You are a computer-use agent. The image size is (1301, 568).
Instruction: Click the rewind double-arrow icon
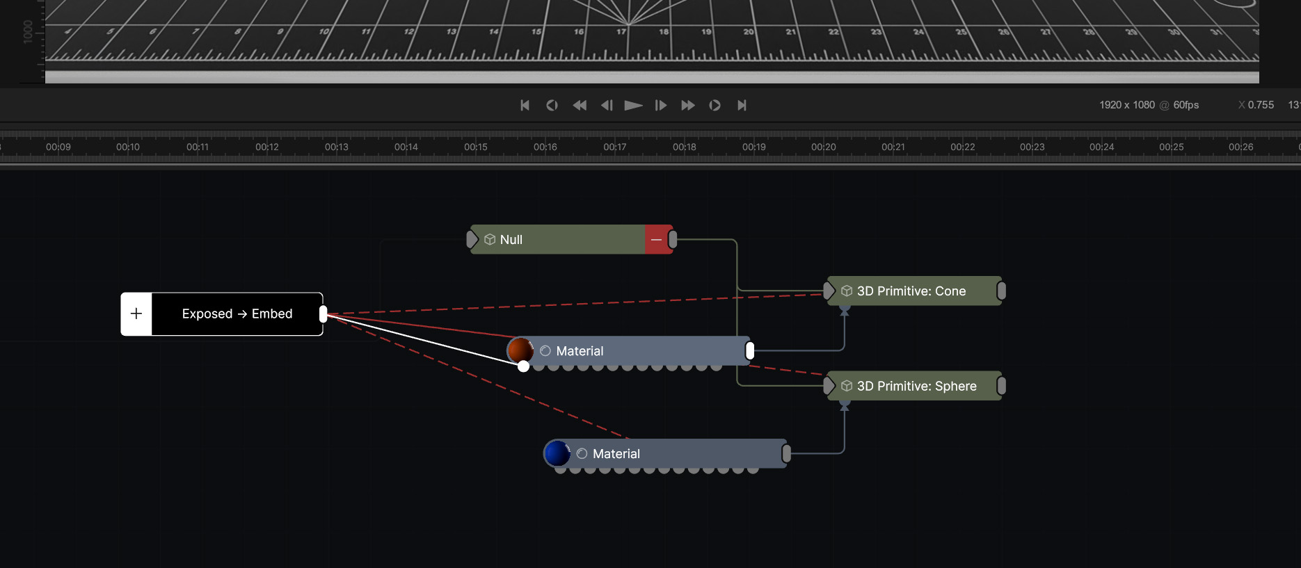[x=580, y=105]
